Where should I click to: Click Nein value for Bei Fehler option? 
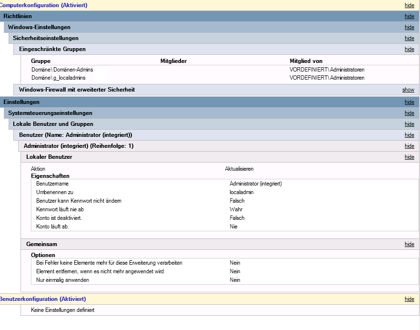click(235, 263)
